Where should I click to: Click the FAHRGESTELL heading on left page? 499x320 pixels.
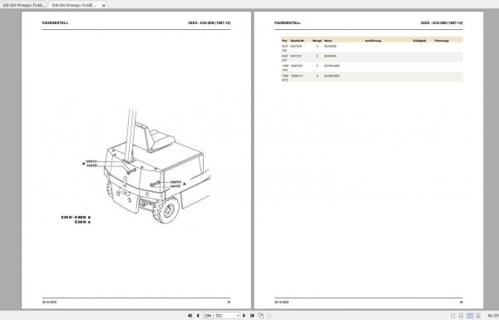click(x=55, y=23)
